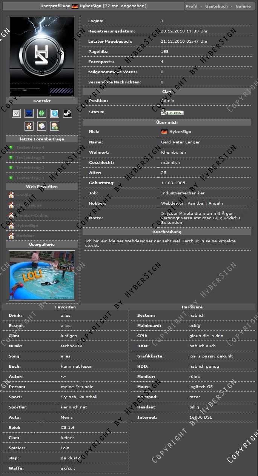Click the Musik value techhouse
The width and height of the screenshot is (258, 476).
pyautogui.click(x=71, y=346)
